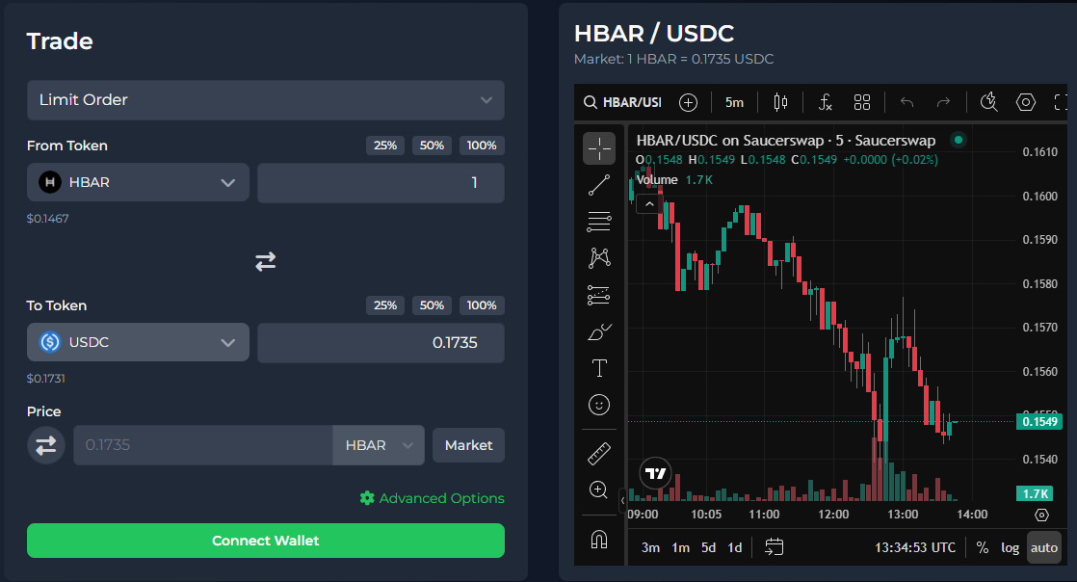Viewport: 1077px width, 582px height.
Task: Select the crosshair cursor tool
Action: point(598,148)
